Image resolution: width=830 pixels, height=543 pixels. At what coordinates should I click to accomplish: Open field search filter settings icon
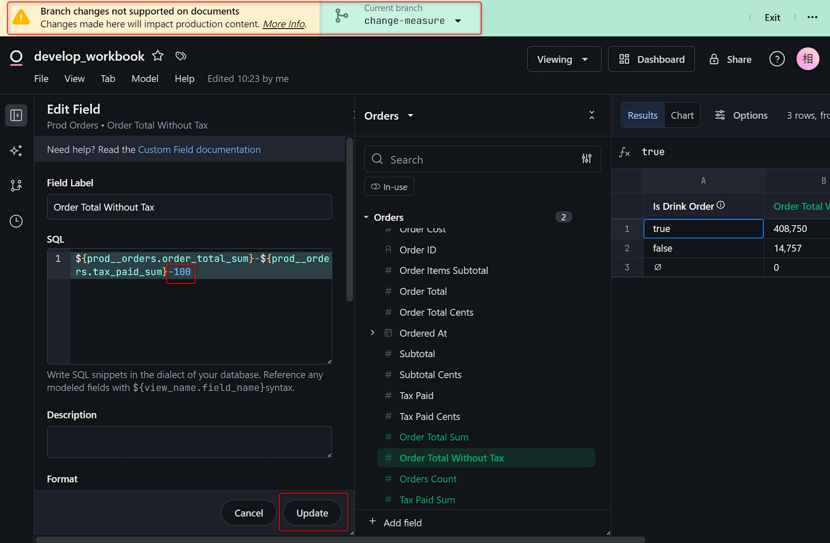tap(586, 158)
